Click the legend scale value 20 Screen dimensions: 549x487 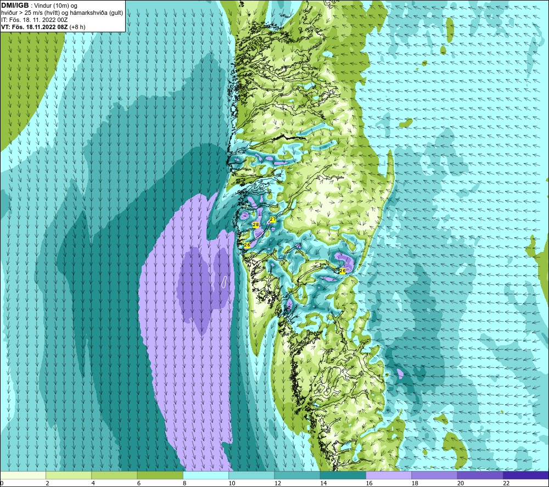tap(461, 483)
